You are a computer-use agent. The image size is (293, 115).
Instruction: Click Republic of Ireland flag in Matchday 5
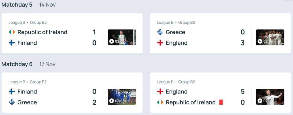tap(12, 32)
